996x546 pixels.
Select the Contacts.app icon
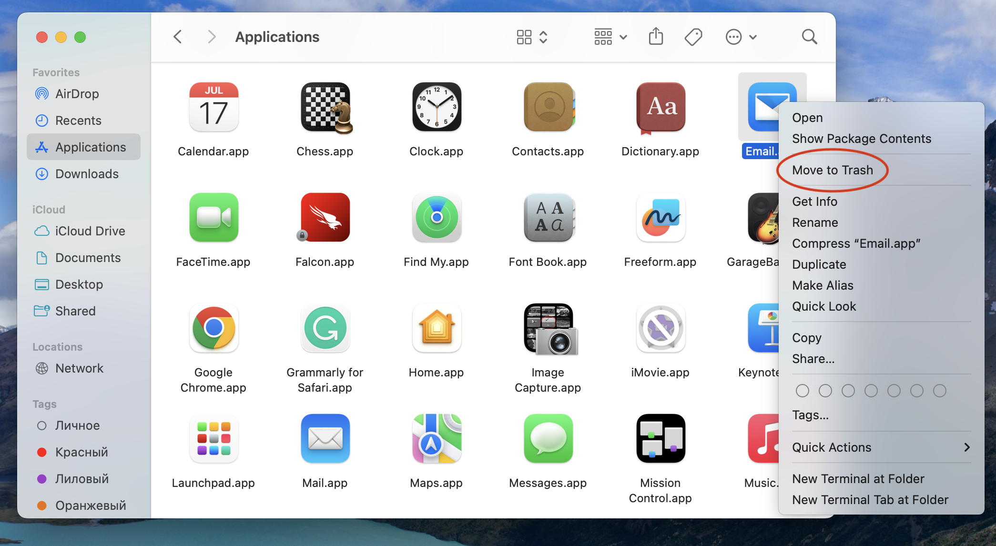(549, 107)
